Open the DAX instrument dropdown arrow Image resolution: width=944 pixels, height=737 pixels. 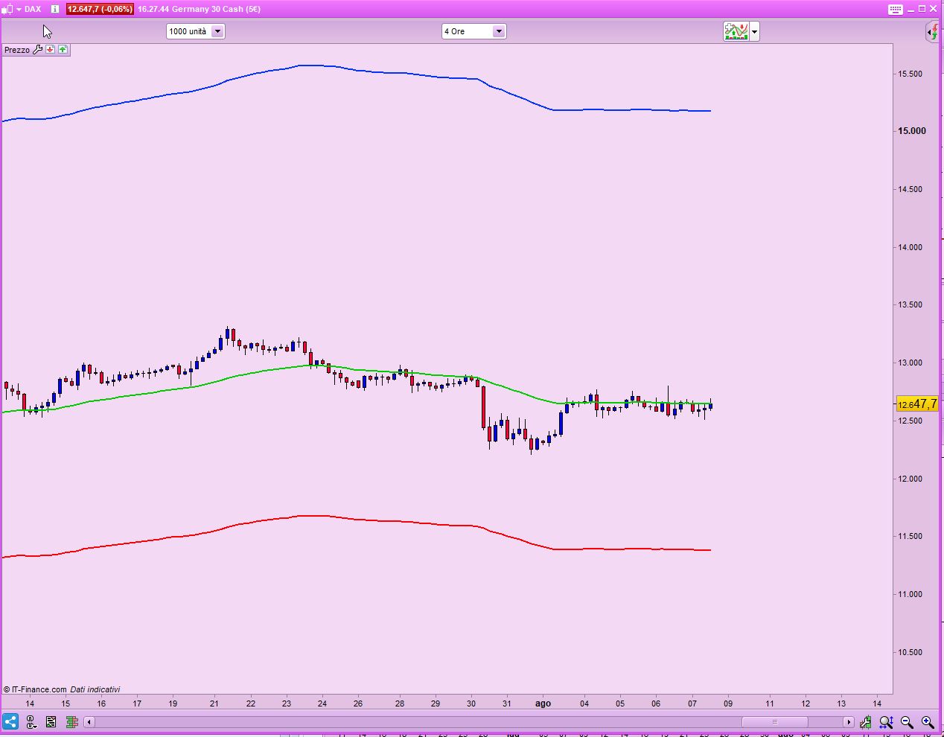(19, 9)
